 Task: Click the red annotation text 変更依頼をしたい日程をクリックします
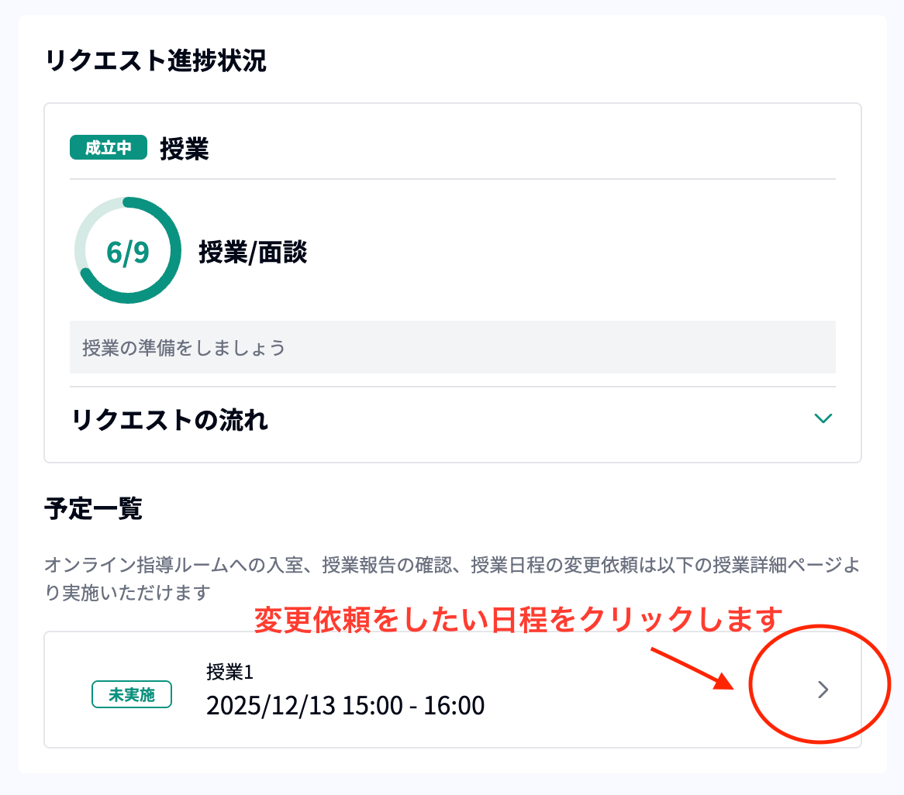click(518, 618)
